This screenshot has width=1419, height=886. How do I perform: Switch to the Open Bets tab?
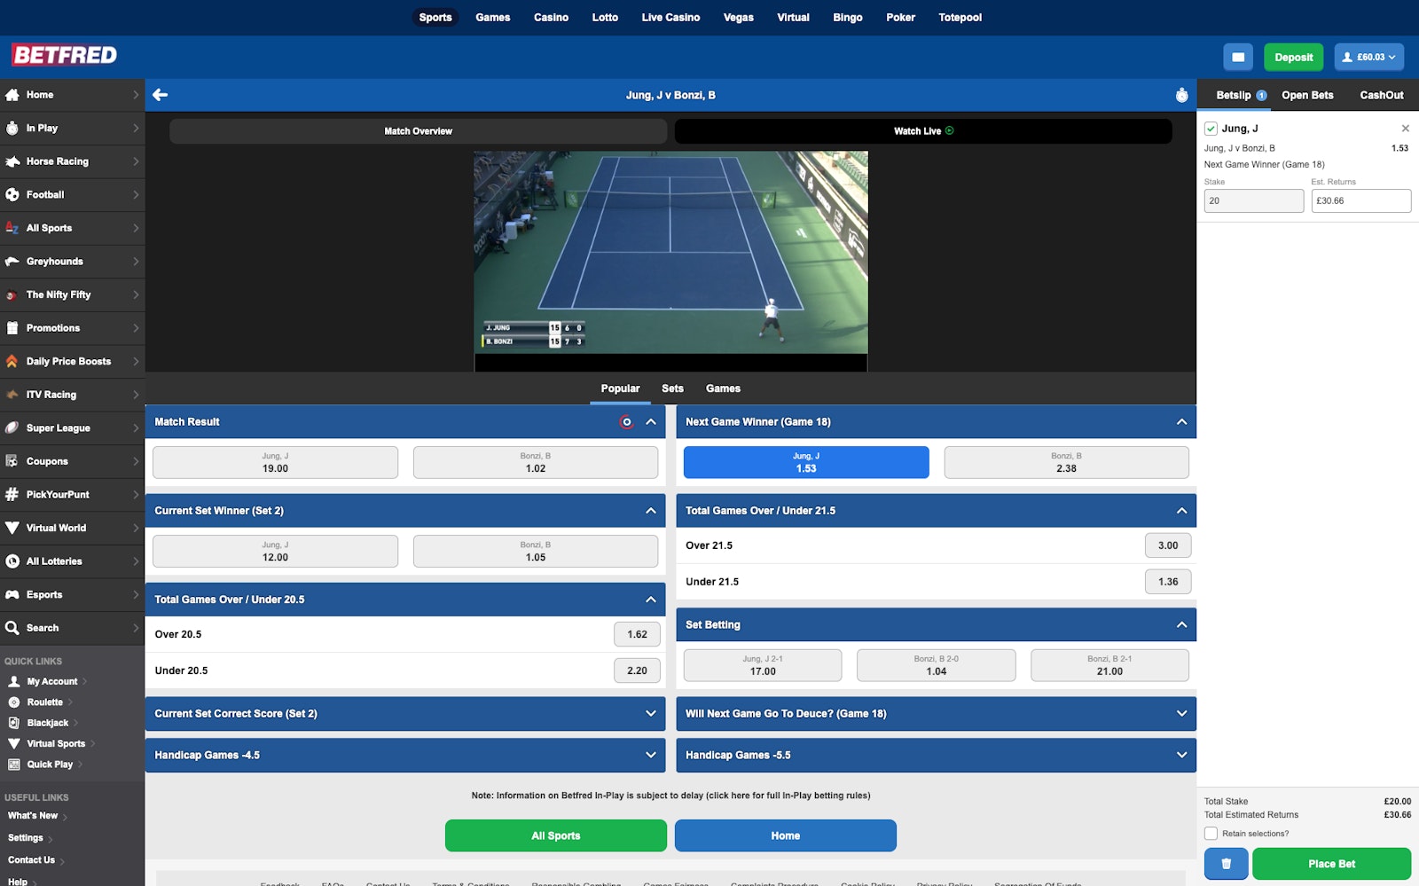click(x=1306, y=95)
